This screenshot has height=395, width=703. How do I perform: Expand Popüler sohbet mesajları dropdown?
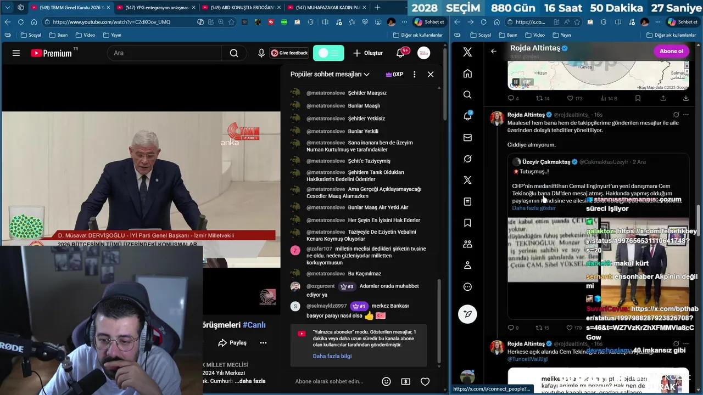pyautogui.click(x=330, y=74)
